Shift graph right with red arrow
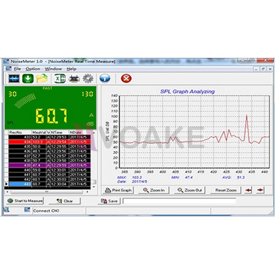This screenshot has width=275, height=275. coord(260,190)
